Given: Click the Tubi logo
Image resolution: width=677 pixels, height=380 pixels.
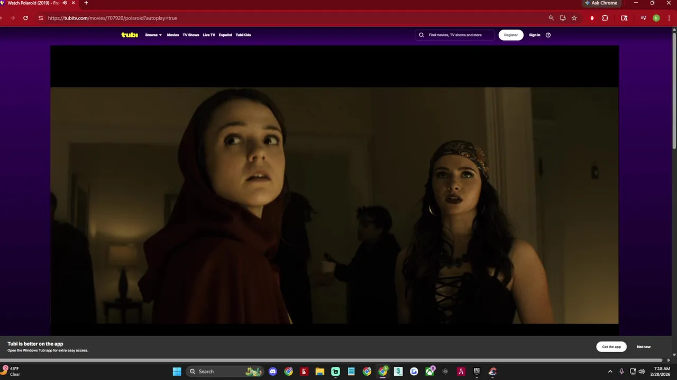Looking at the screenshot, I should click(x=130, y=35).
